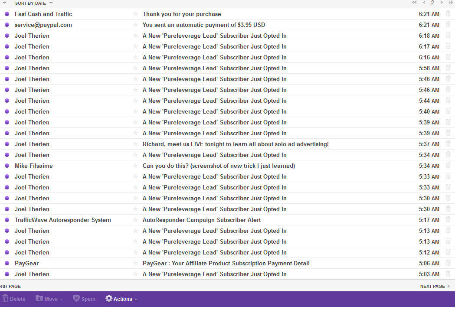Open the Joel Therien email from 5:03 AM
Image resolution: width=455 pixels, height=313 pixels.
tap(214, 274)
